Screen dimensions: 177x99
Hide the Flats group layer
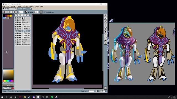coord(16,24)
